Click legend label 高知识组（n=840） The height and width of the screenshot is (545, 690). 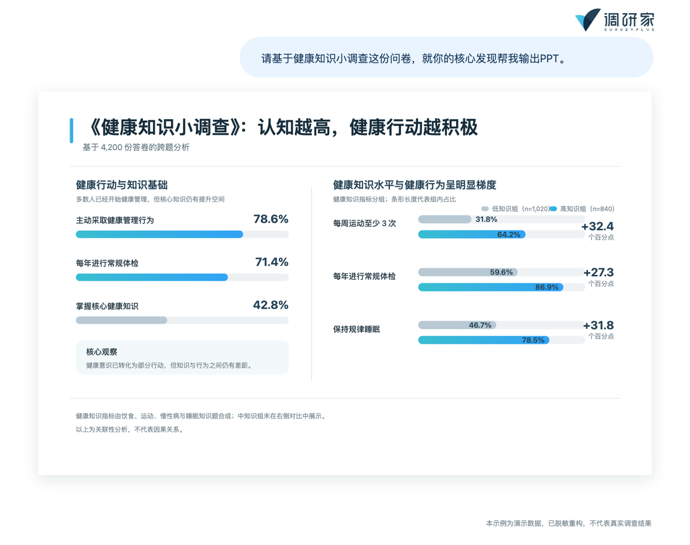pos(587,209)
